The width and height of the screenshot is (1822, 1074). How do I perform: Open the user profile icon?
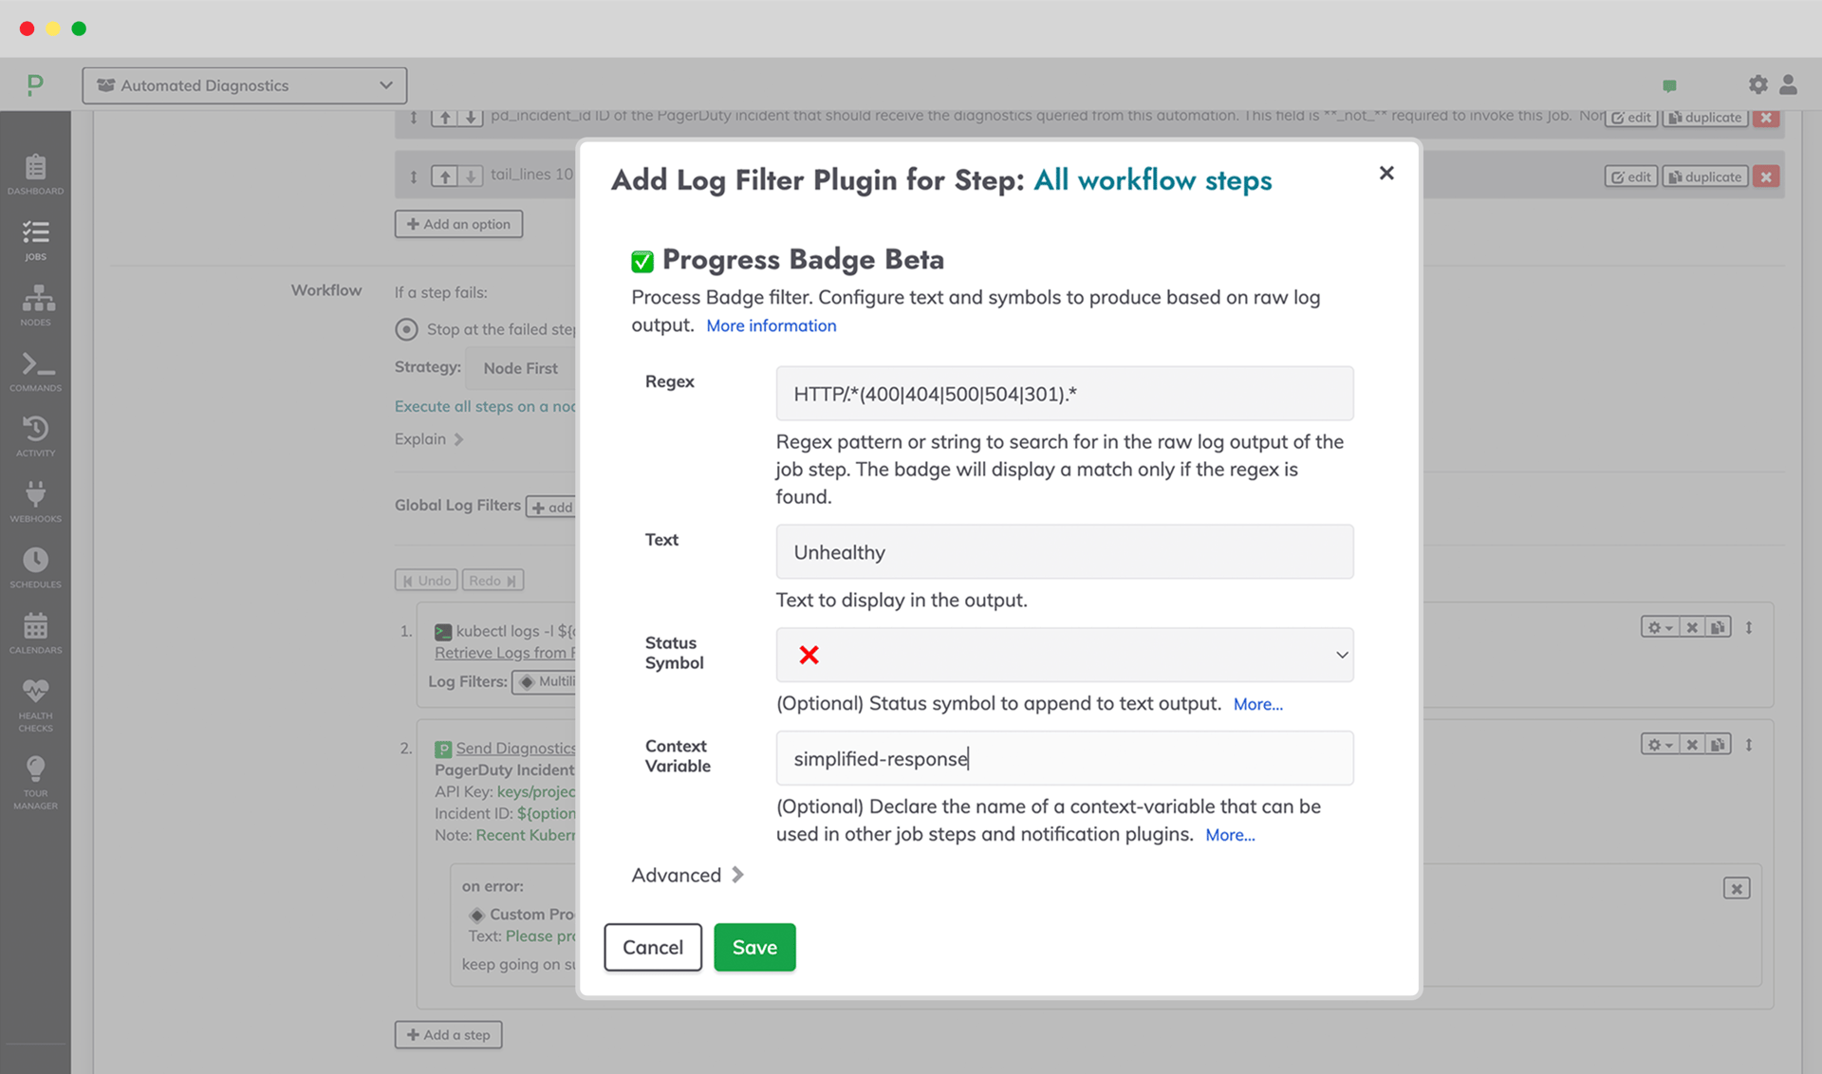point(1788,84)
